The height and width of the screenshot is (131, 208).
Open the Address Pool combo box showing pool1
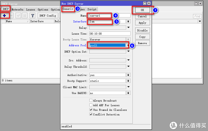pyautogui.click(x=108, y=45)
